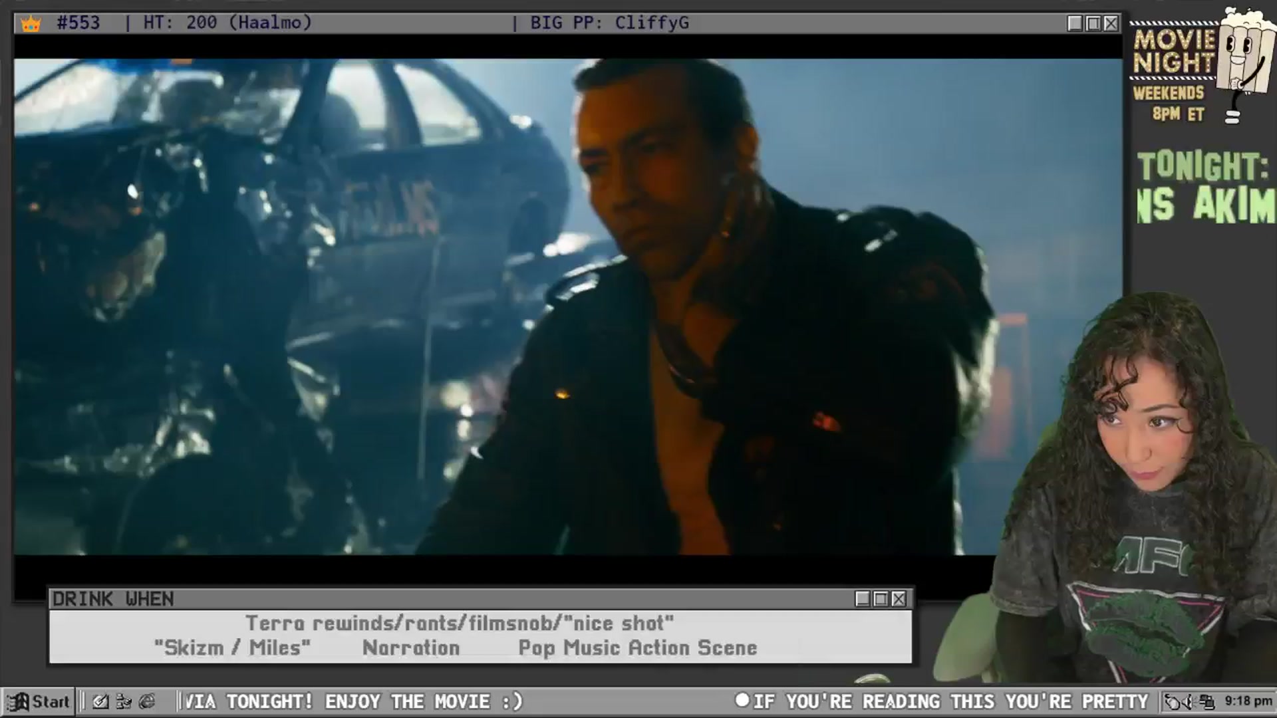
Task: Click the green TONIGHT: heading
Action: click(1203, 166)
